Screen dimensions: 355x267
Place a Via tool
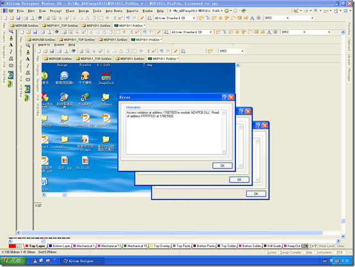click(227, 18)
